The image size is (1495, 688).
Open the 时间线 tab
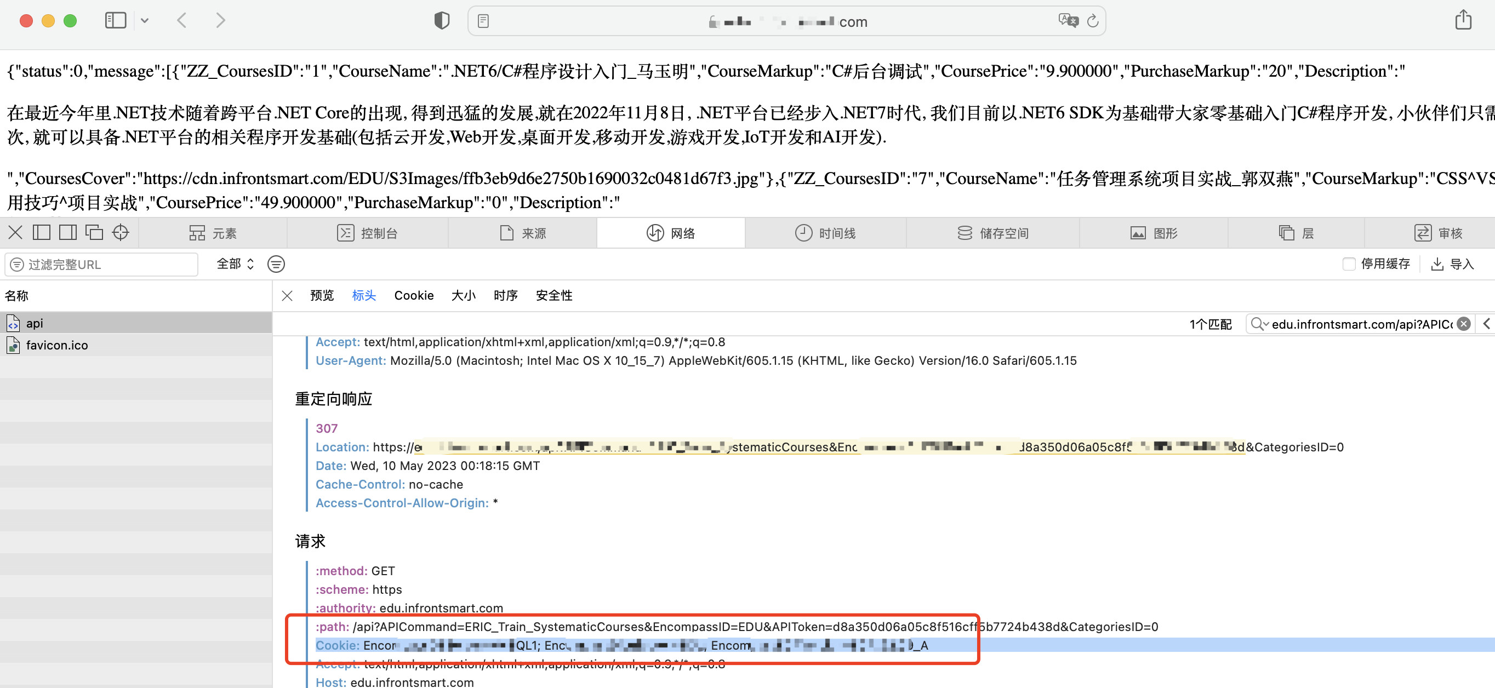[x=825, y=233]
